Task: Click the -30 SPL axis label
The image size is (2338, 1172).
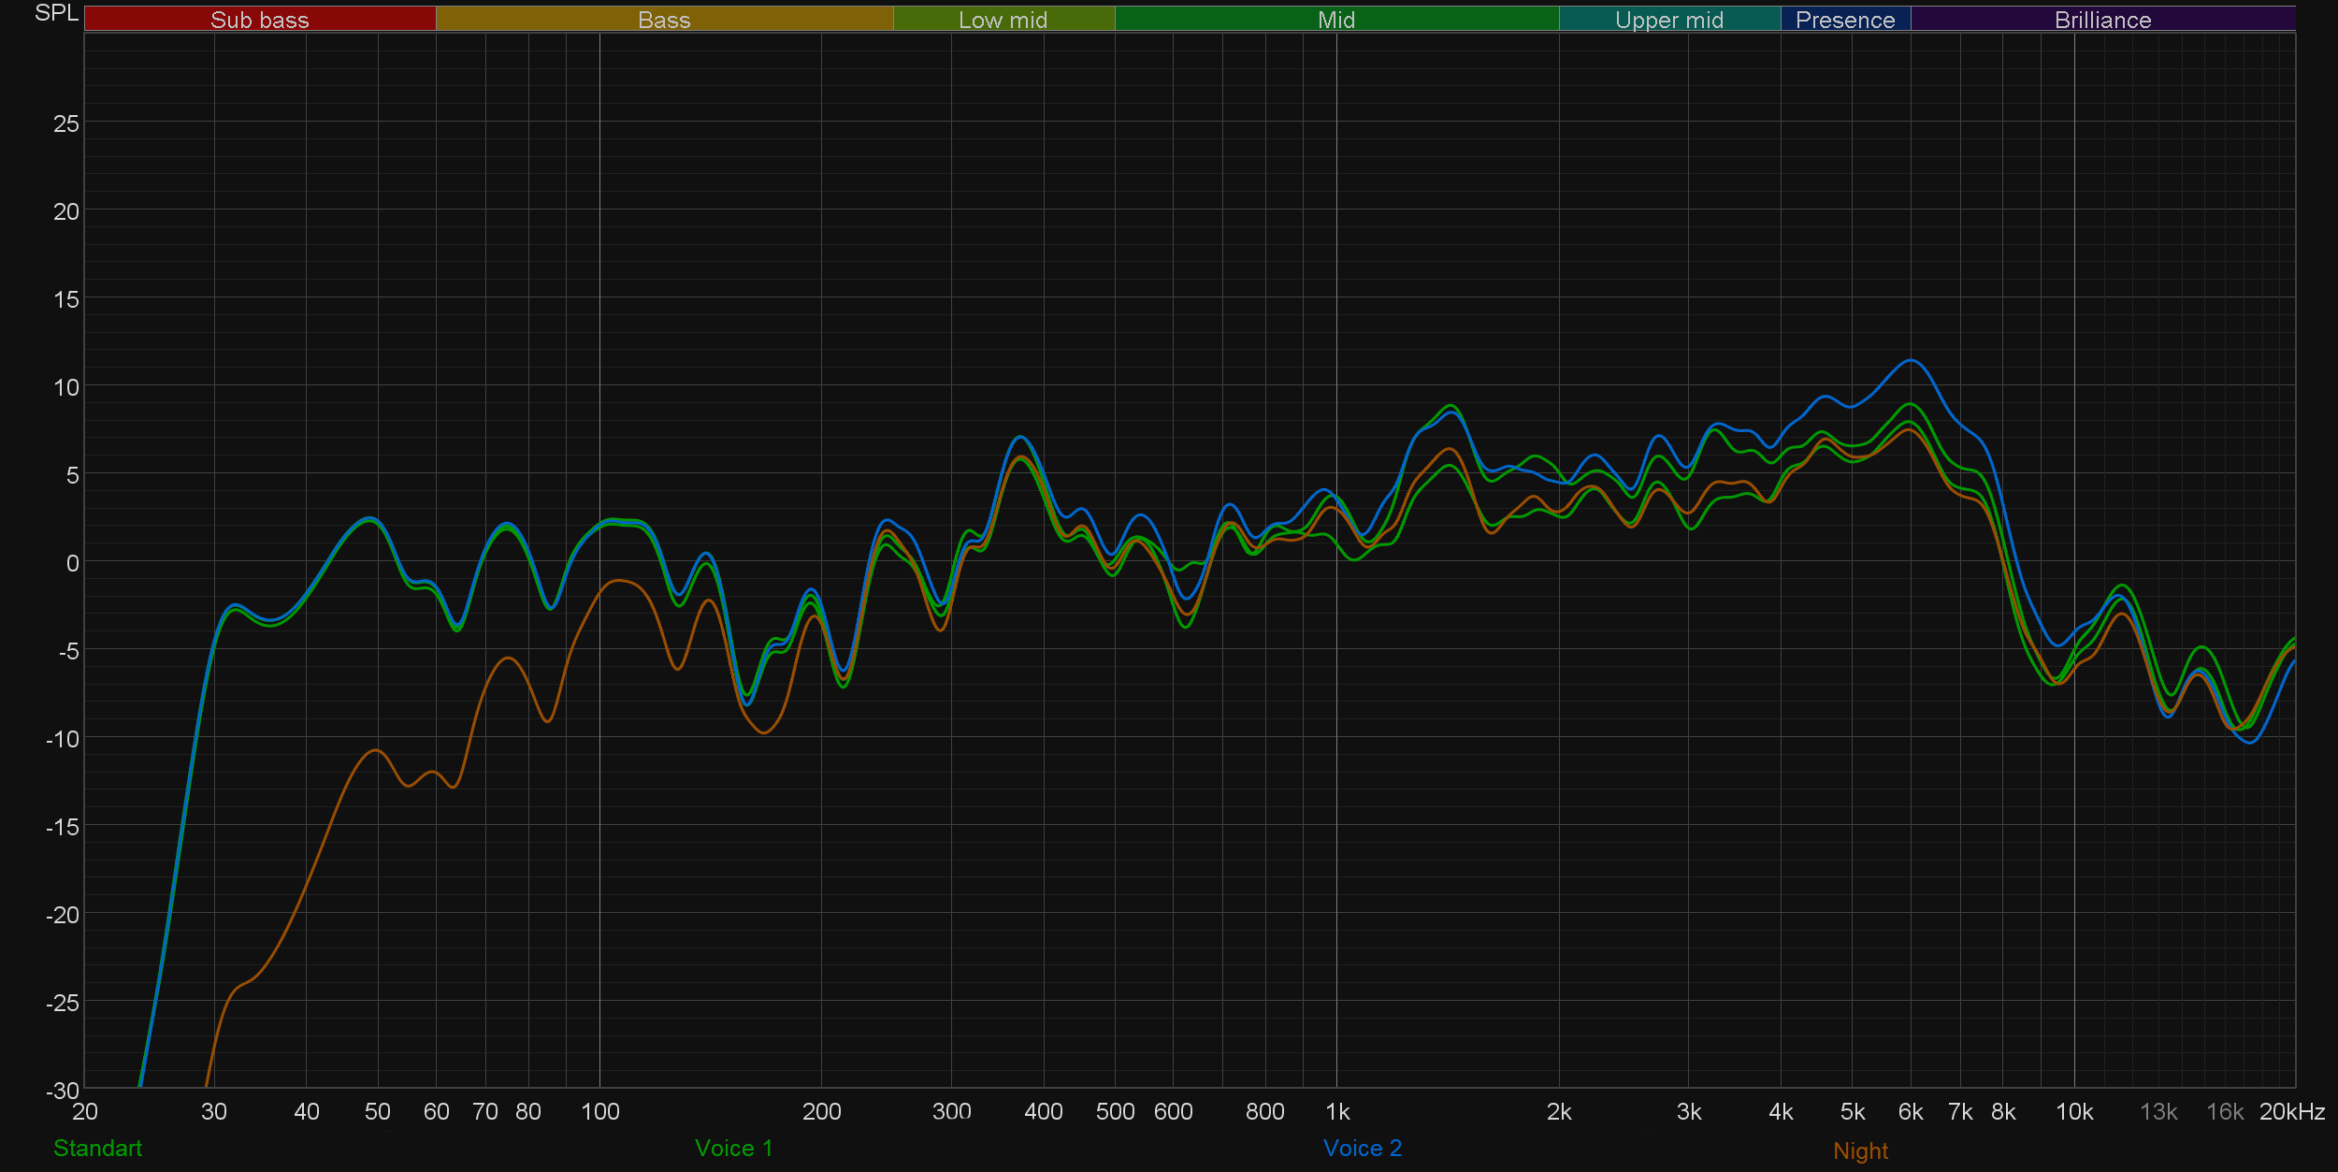Action: 63,1090
